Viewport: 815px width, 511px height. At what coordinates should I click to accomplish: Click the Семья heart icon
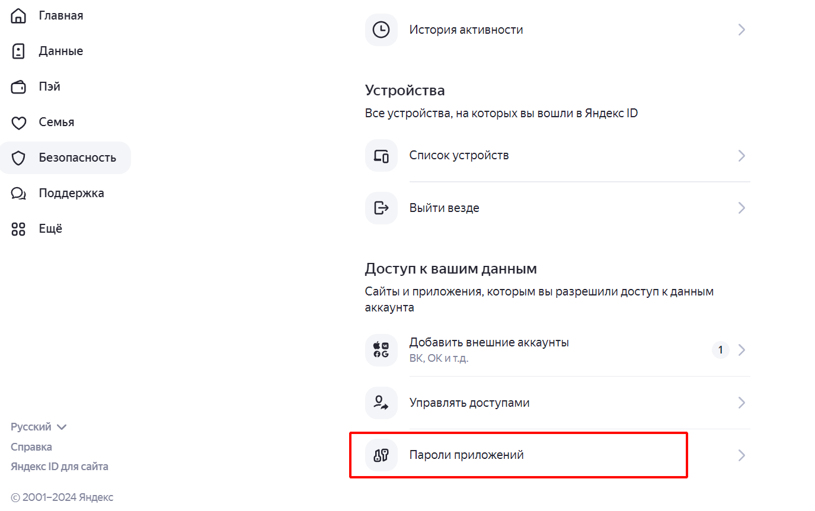point(19,123)
